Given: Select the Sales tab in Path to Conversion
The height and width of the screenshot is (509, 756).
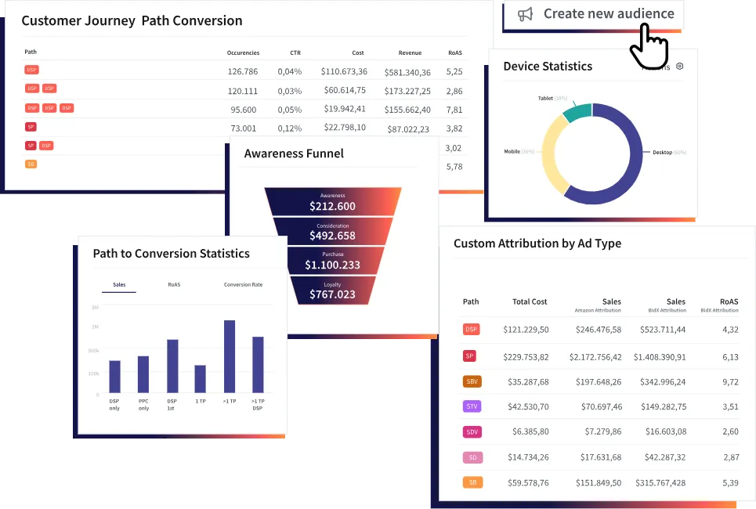Looking at the screenshot, I should pos(119,285).
